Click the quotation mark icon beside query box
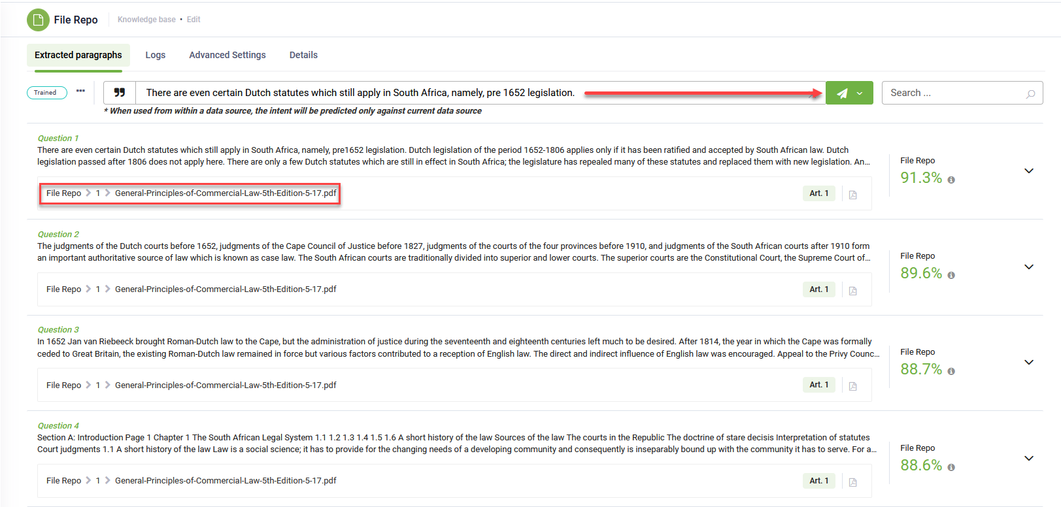Screen dimensions: 1061x507 click(120, 93)
